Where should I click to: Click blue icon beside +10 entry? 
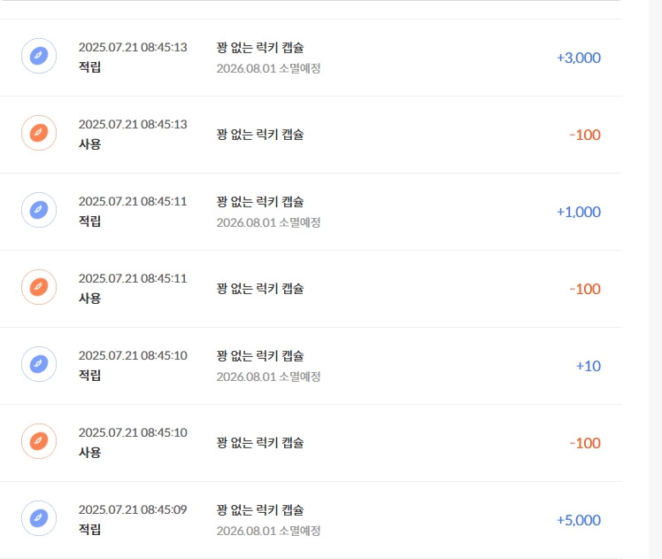(39, 364)
